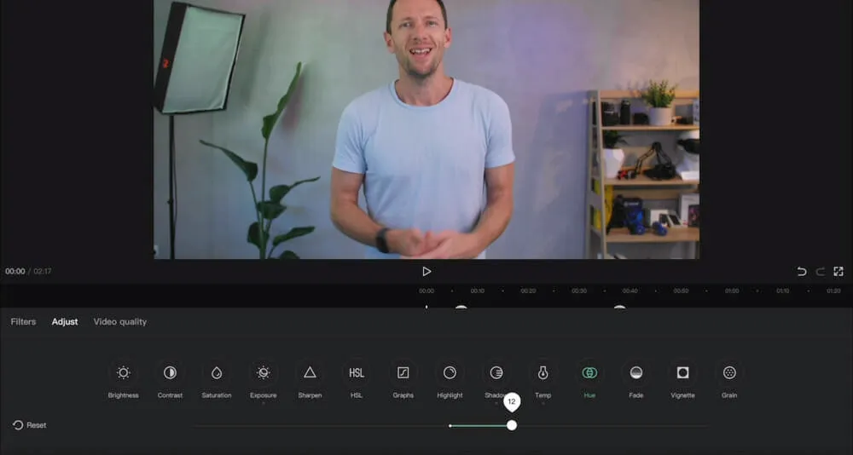The height and width of the screenshot is (455, 853).
Task: Switch to the Filters tab
Action: tap(23, 322)
